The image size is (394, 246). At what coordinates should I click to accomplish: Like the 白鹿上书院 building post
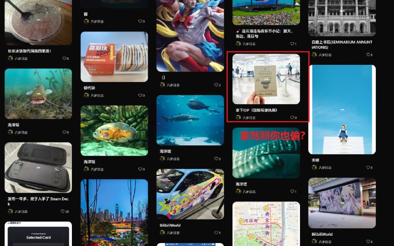(x=368, y=55)
